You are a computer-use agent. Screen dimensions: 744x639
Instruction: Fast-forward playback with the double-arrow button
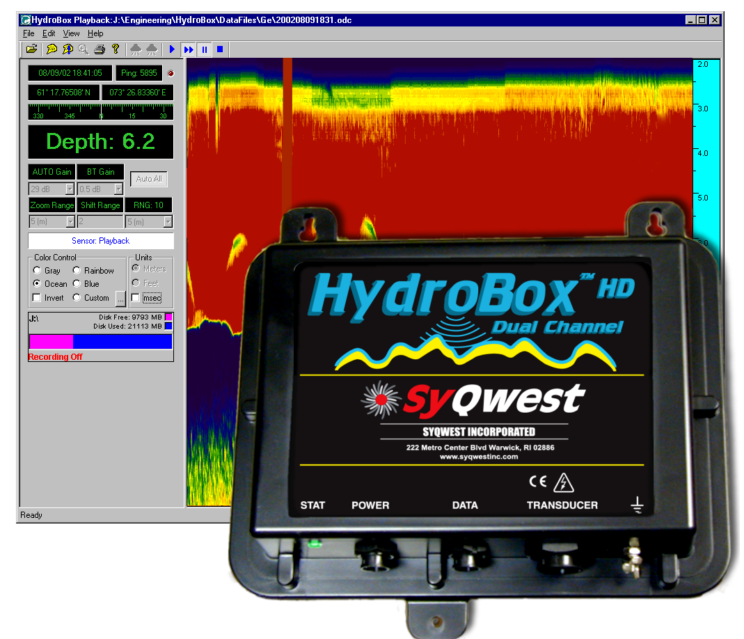pos(189,49)
